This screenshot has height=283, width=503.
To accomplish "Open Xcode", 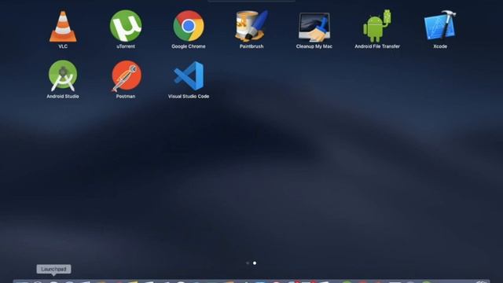I will tap(440, 26).
